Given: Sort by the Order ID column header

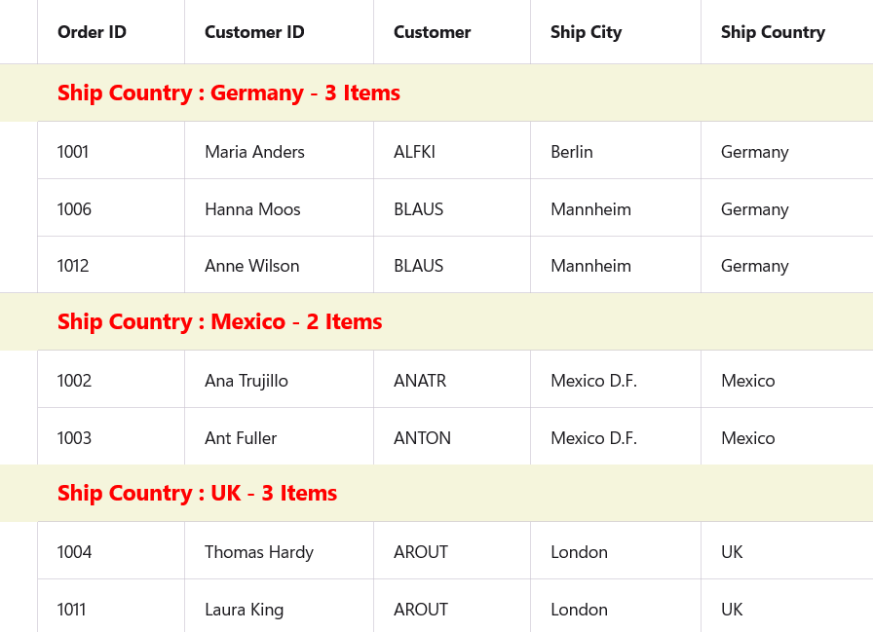Looking at the screenshot, I should click(92, 32).
